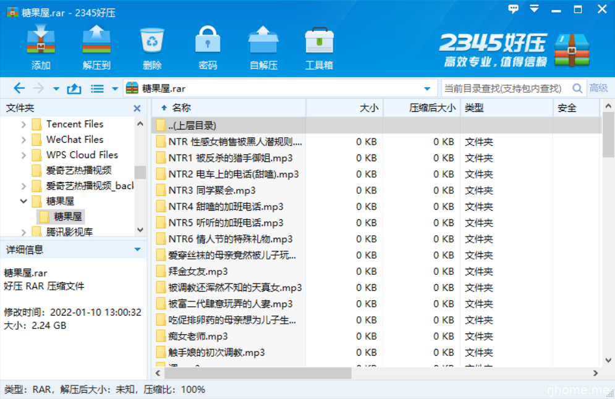
Task: Sort by the 名称 column header
Action: [228, 108]
